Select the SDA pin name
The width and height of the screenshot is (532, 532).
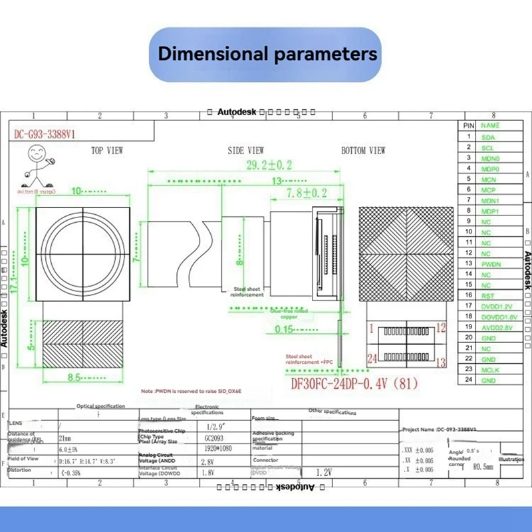tap(488, 138)
